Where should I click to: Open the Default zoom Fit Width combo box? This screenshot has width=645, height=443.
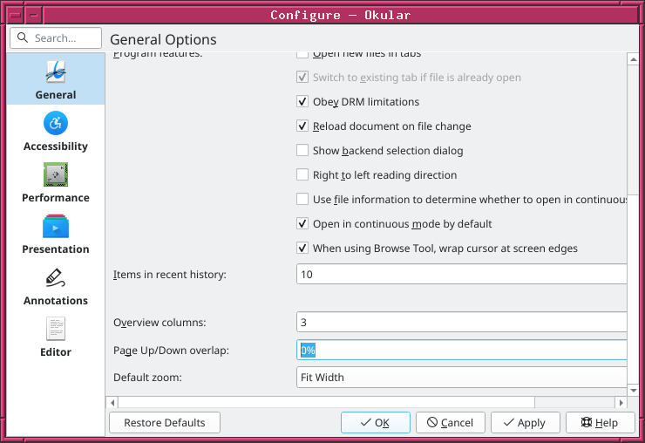[462, 377]
